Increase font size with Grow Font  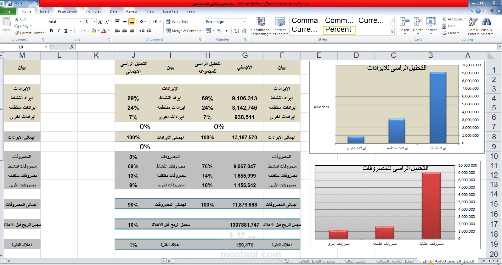[x=100, y=22]
